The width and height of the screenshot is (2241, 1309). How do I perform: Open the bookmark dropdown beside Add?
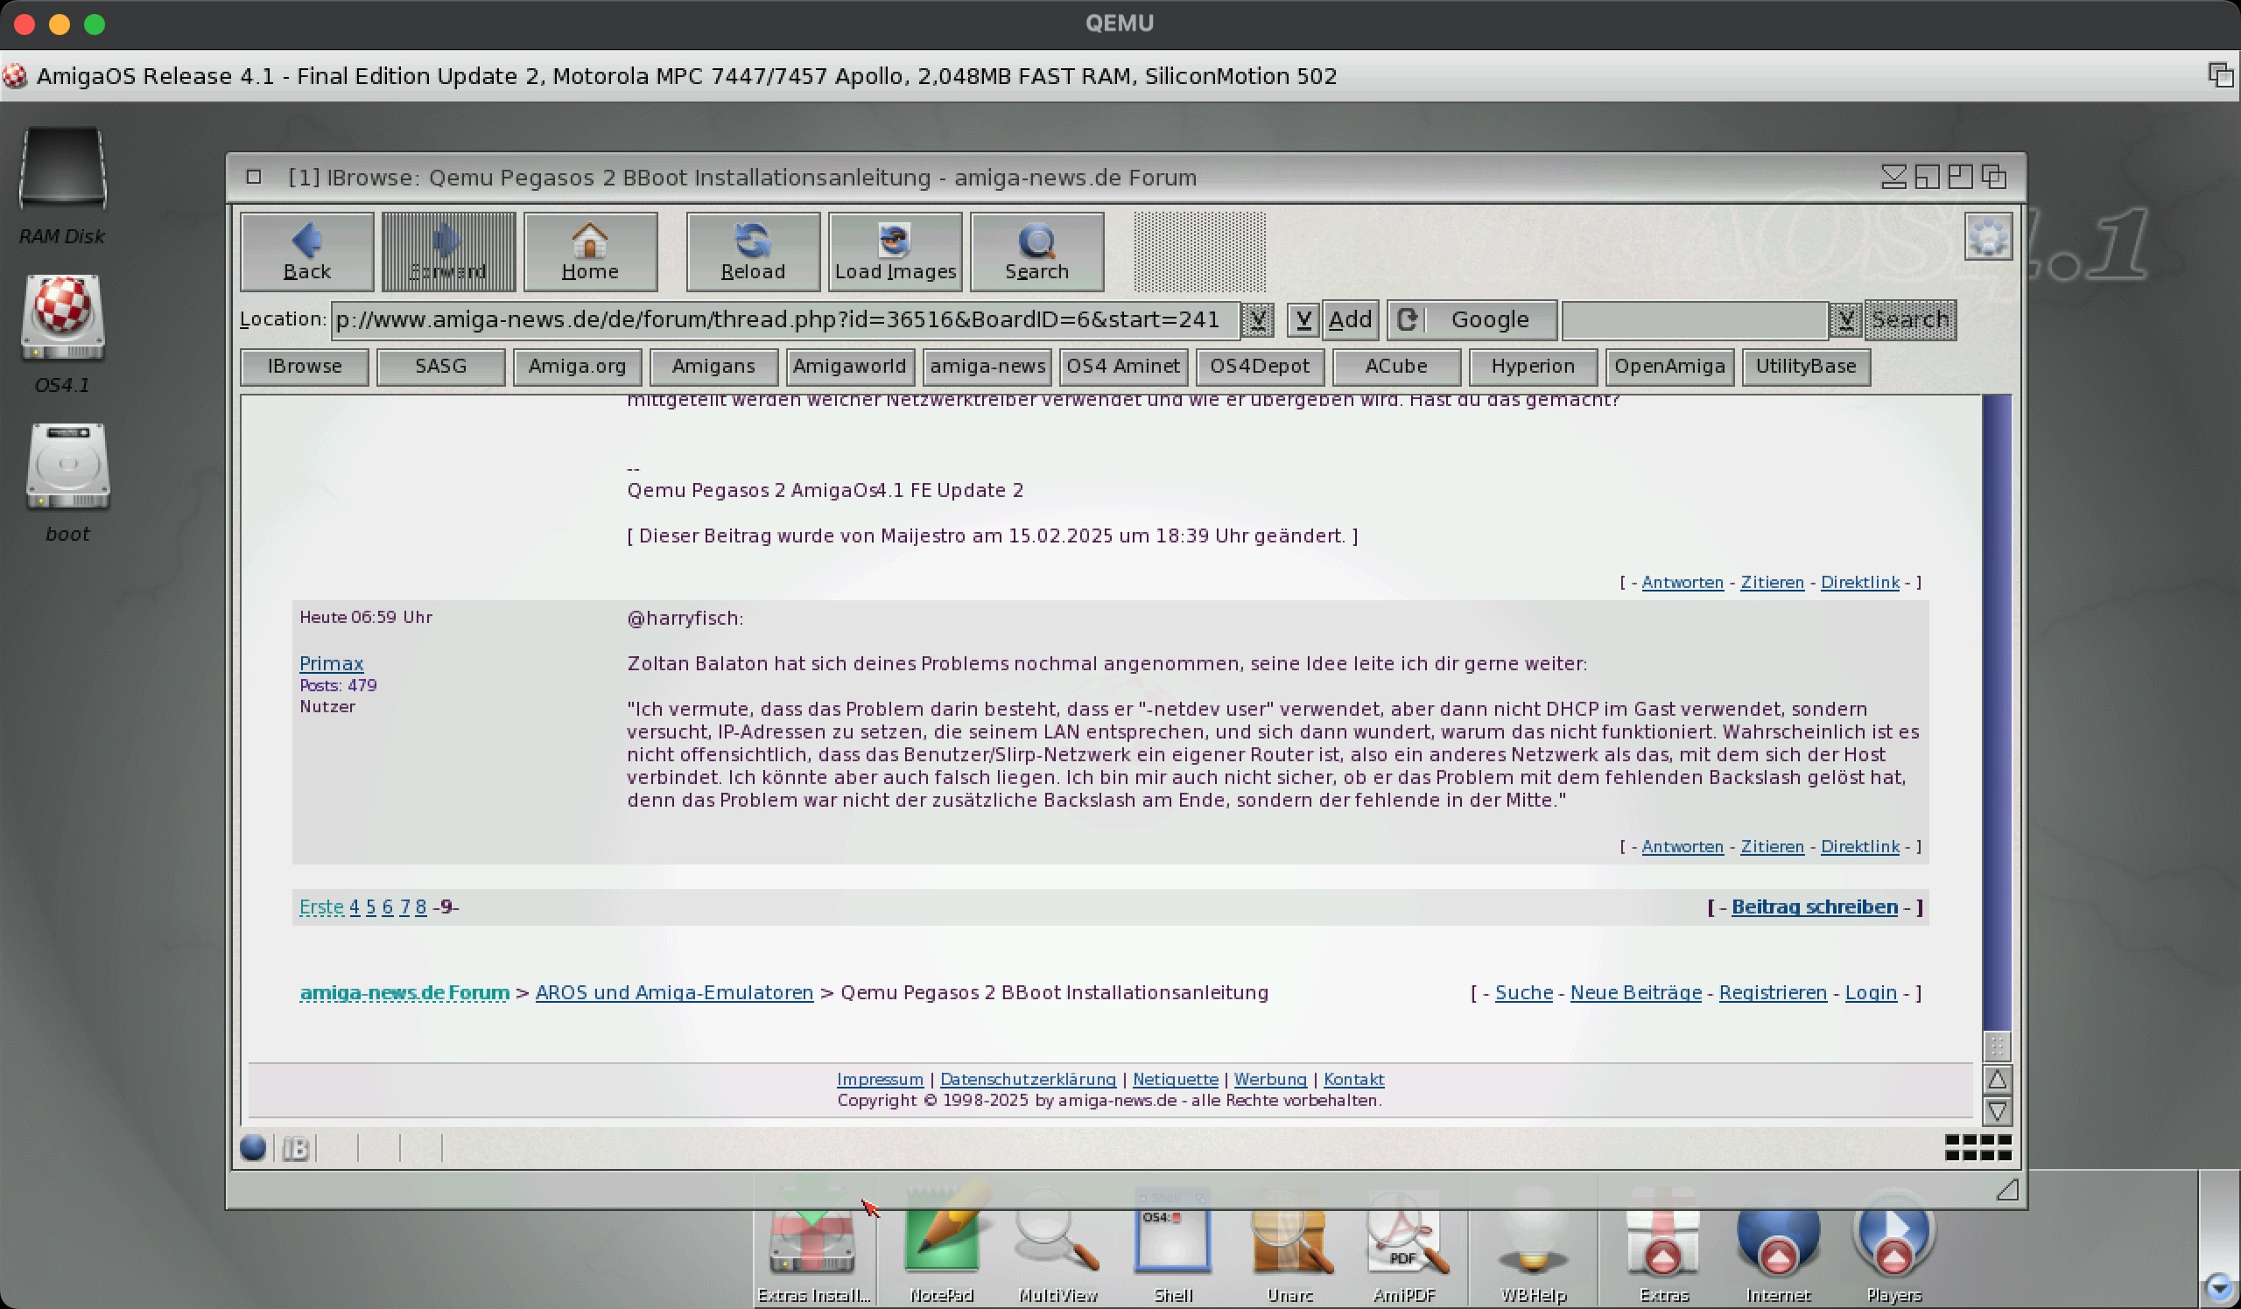pos(1303,320)
